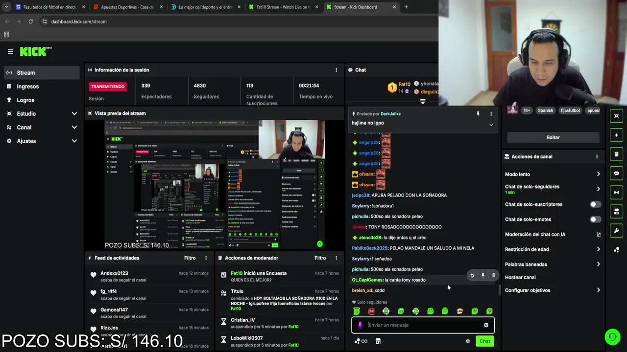
Task: Click the Kick logo
Action: click(35, 51)
